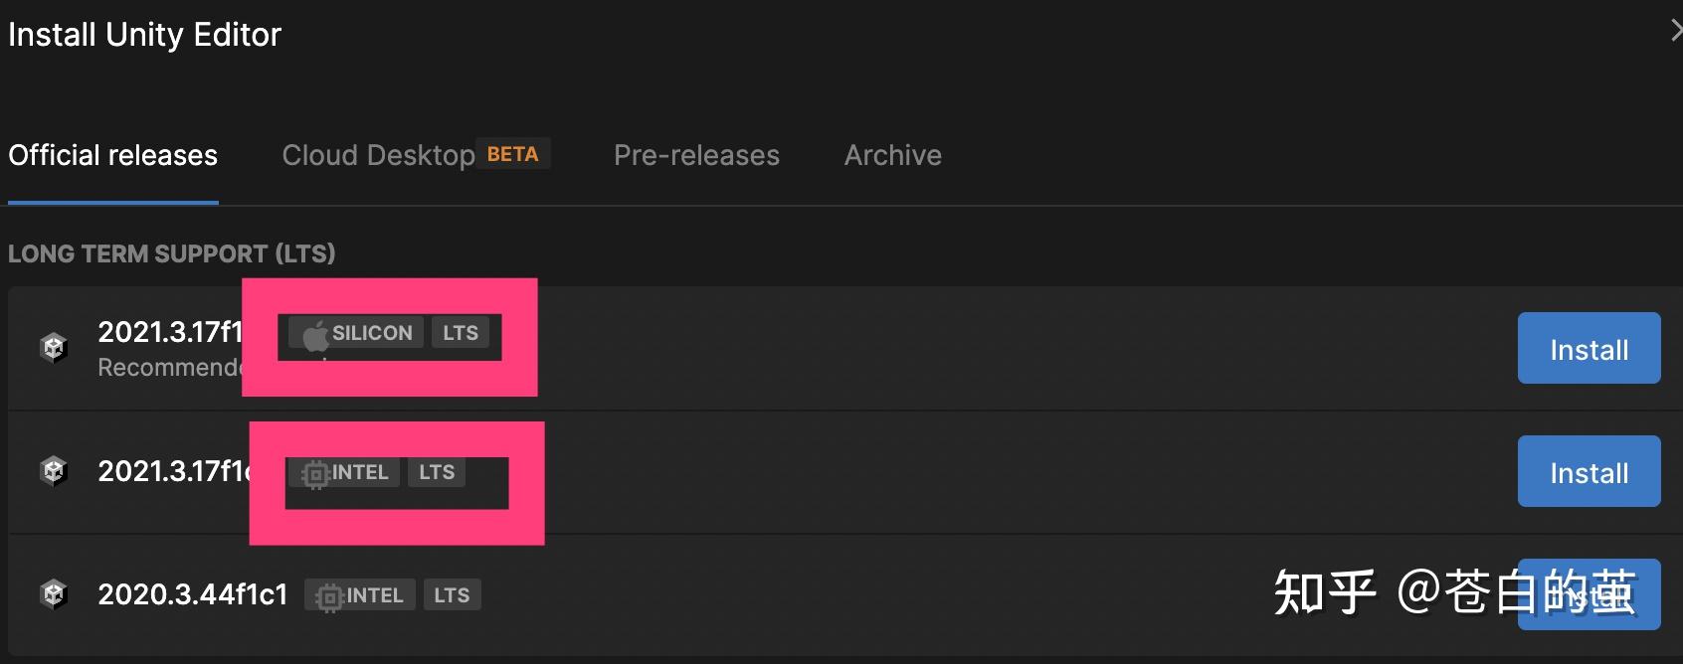Image resolution: width=1683 pixels, height=664 pixels.
Task: Switch to the Pre-releases tab
Action: point(696,155)
